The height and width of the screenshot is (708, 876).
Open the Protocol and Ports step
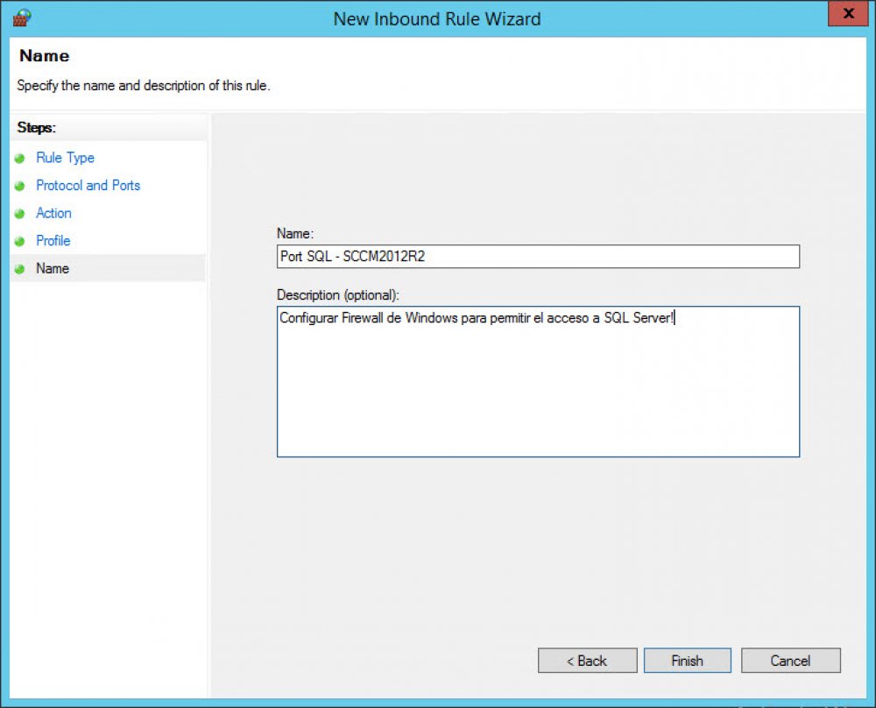point(88,186)
